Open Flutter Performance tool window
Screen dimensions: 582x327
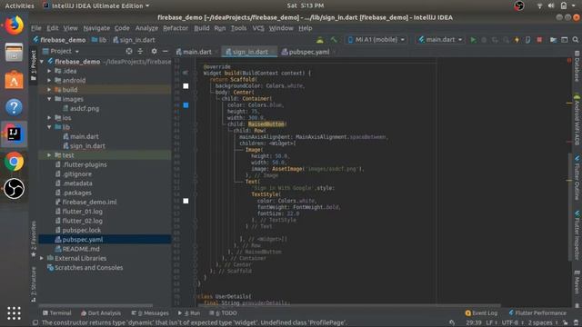click(x=537, y=313)
